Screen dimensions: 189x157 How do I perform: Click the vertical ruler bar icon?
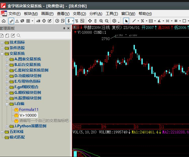click(95, 21)
